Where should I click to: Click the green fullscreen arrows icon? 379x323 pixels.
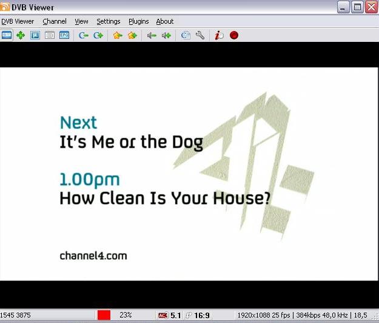click(x=21, y=35)
